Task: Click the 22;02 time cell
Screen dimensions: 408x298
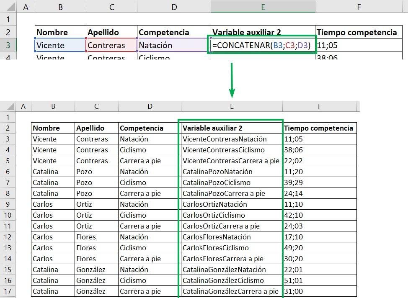Action: point(320,161)
